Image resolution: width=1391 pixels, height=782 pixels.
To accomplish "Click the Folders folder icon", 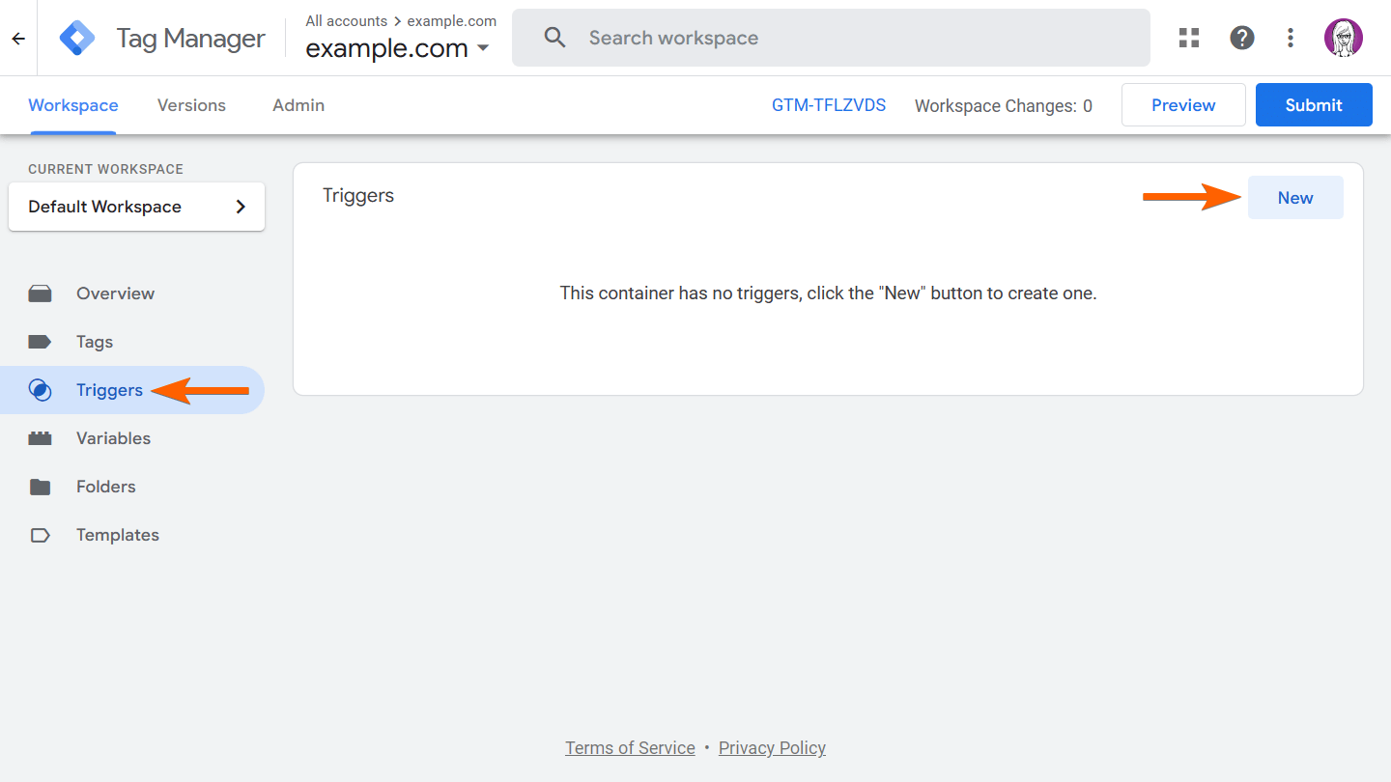I will [41, 487].
